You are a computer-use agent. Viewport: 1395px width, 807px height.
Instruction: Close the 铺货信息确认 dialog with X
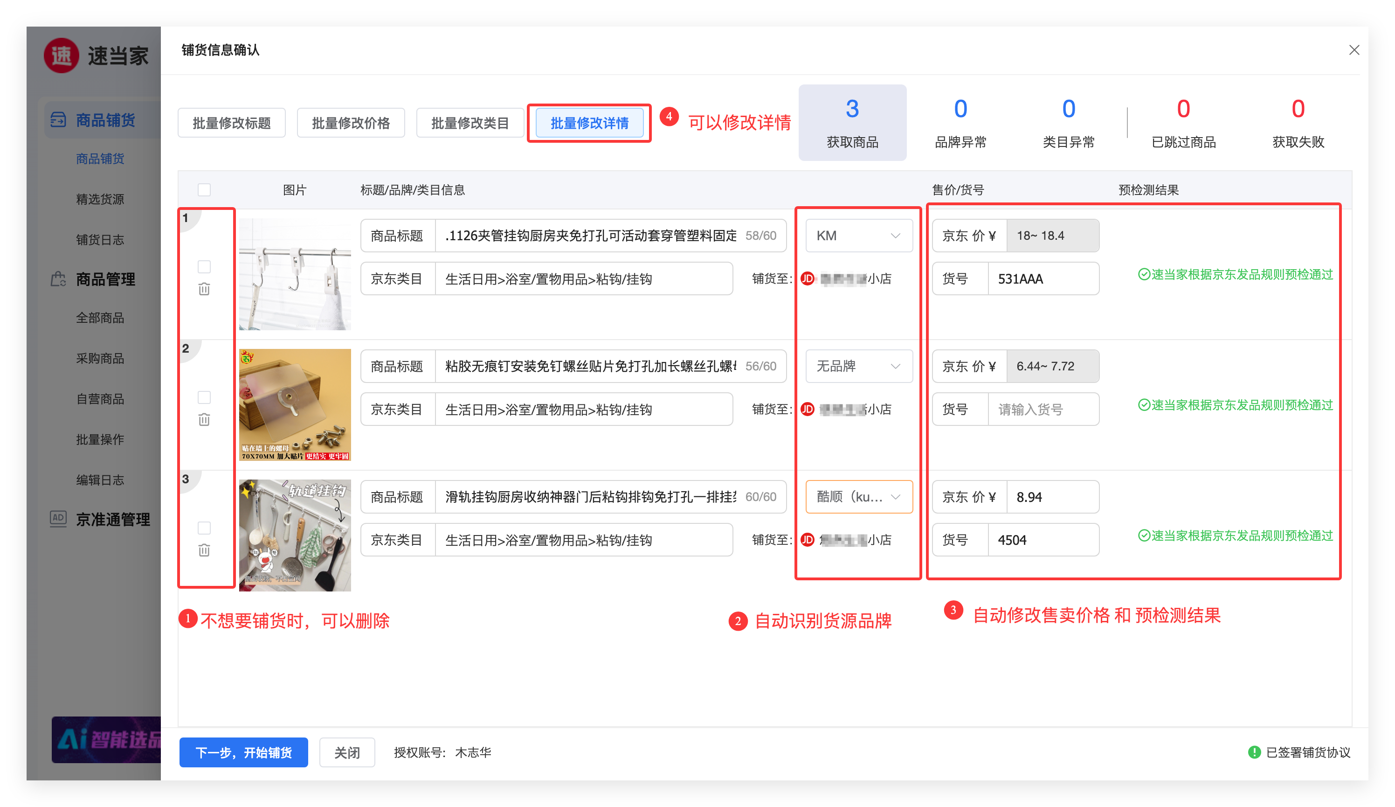pos(1354,50)
